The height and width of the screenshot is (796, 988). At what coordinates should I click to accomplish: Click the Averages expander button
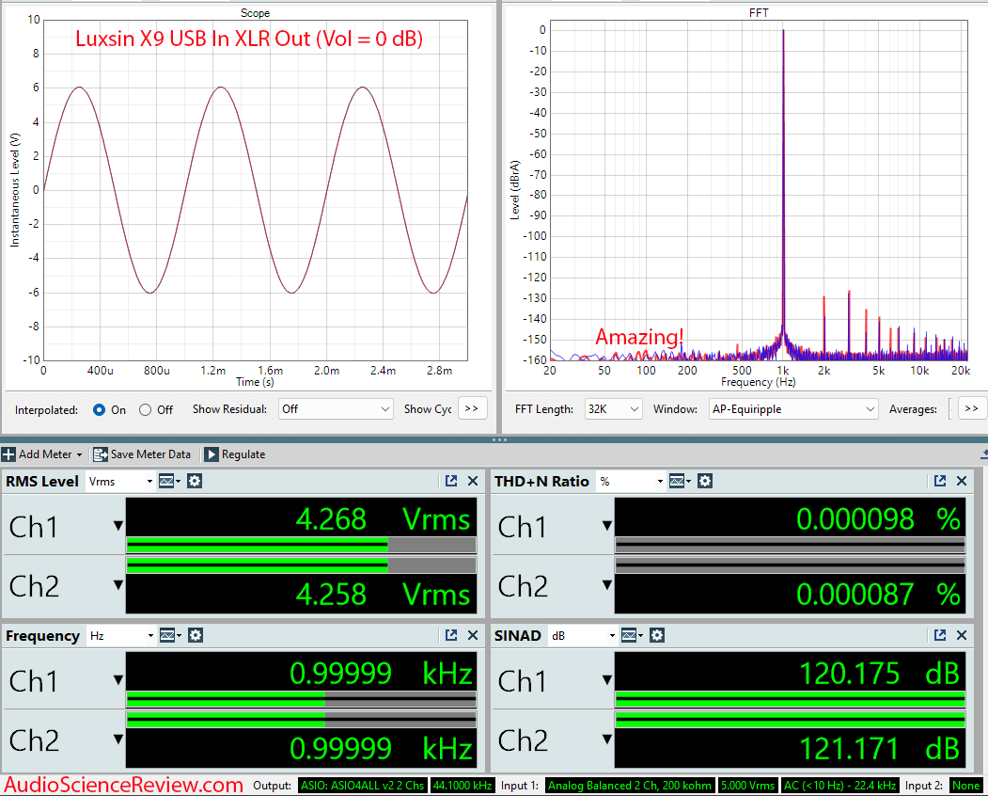click(x=970, y=408)
